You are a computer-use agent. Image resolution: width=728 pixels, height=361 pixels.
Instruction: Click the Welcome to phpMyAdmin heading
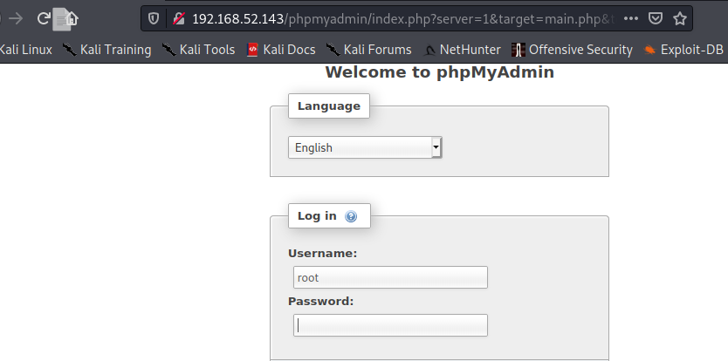click(440, 72)
